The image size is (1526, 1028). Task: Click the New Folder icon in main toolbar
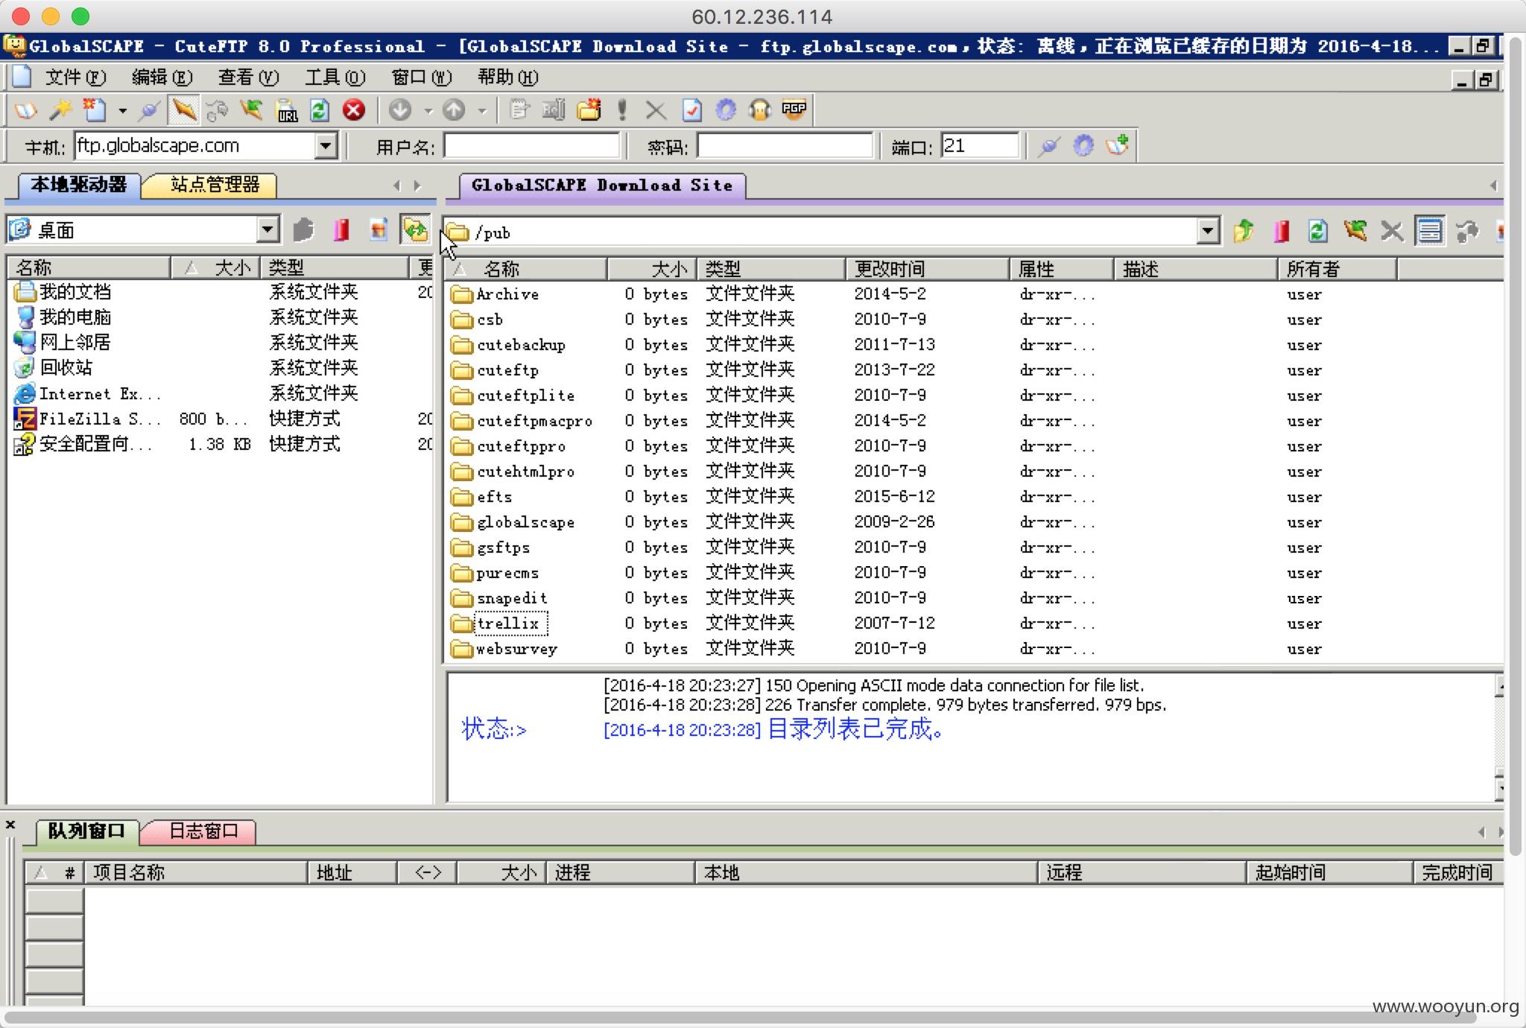(x=589, y=110)
